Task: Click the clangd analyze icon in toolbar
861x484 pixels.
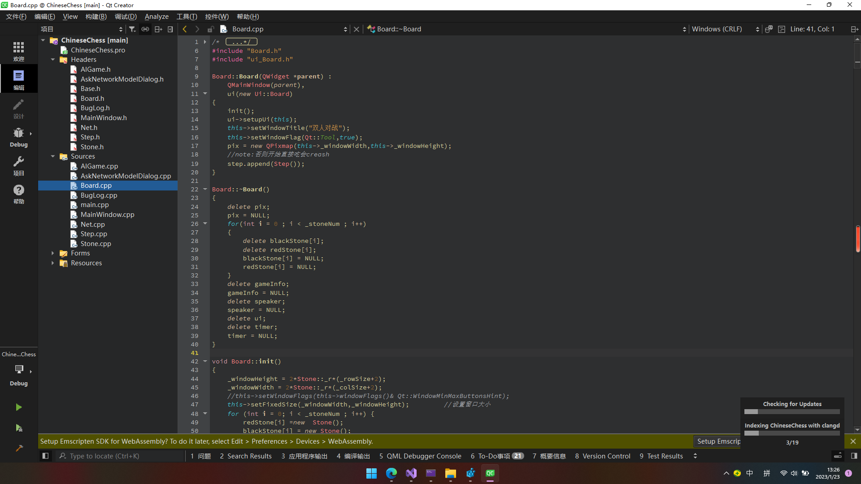Action: click(769, 29)
